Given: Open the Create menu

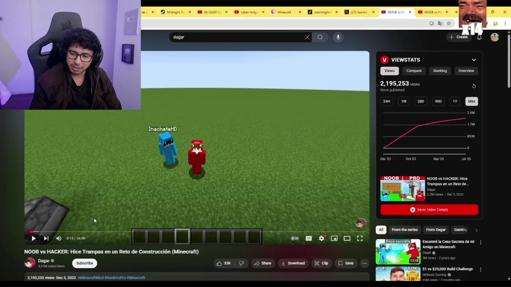Looking at the screenshot, I should (458, 37).
